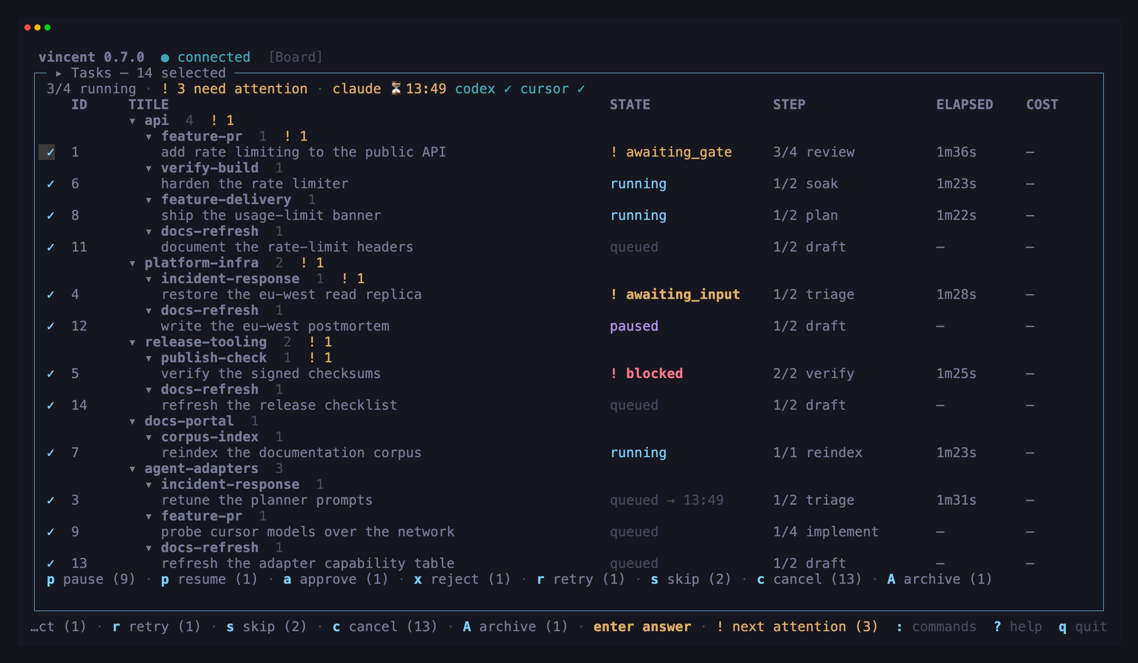1138x663 pixels.
Task: Click pause (9) in the task action bar
Action: (x=91, y=579)
